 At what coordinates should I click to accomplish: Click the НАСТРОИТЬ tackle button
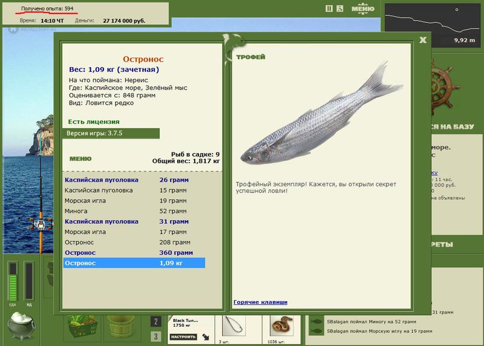(183, 337)
